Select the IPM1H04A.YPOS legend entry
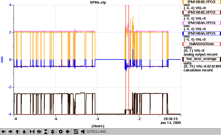 tap(202, 23)
